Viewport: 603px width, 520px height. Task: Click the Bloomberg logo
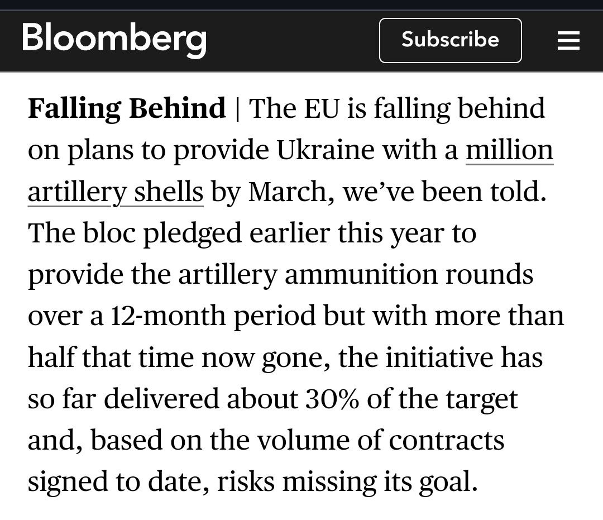click(114, 39)
